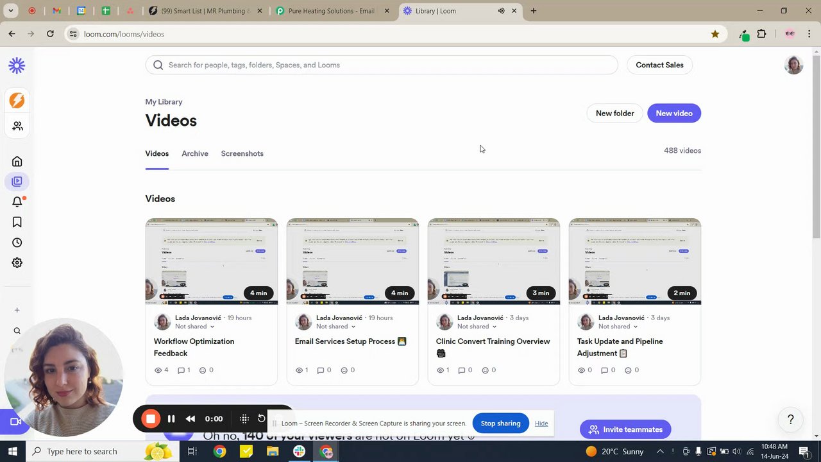Click the Loom logo in the sidebar
This screenshot has width=821, height=462.
coord(17,65)
